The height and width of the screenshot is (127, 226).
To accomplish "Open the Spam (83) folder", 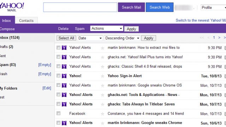I will click(x=8, y=65).
